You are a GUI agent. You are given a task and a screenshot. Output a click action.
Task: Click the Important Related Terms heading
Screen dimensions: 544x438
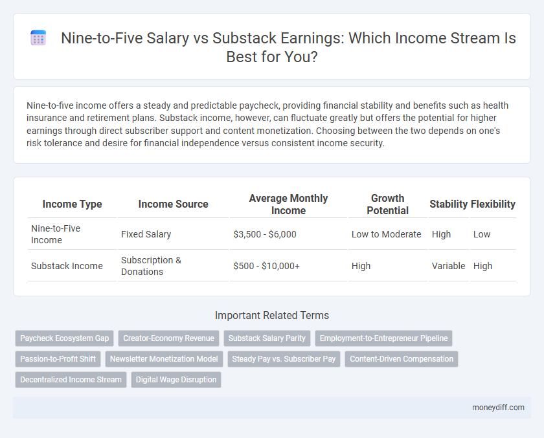272,315
